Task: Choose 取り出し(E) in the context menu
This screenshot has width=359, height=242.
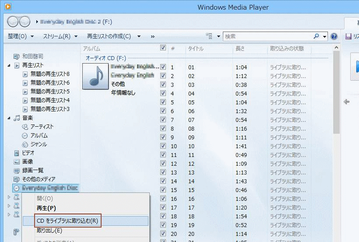Action: (x=49, y=231)
